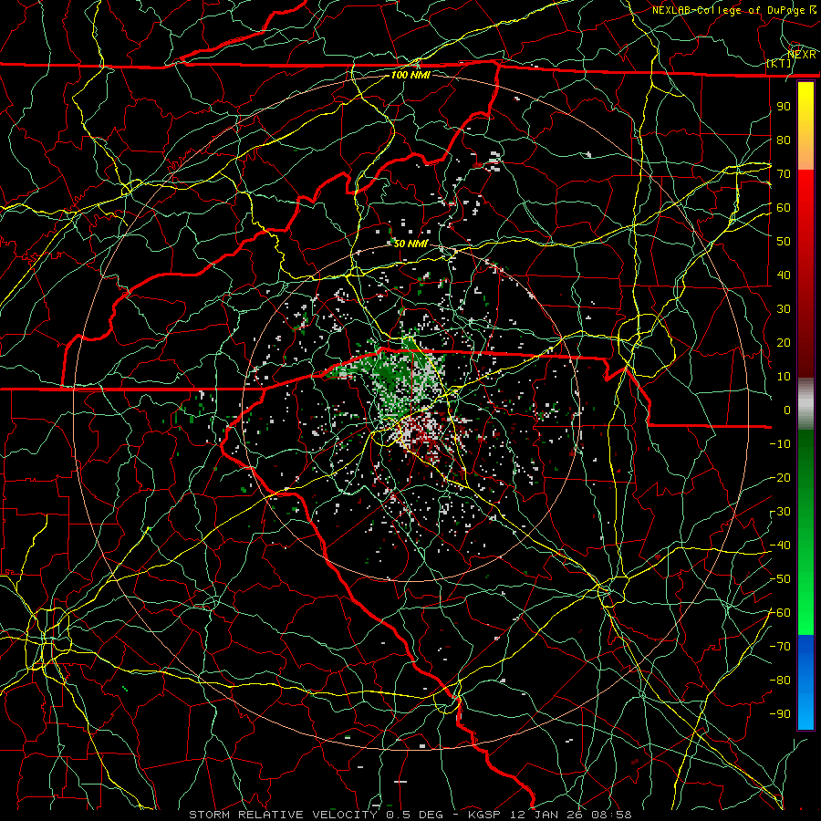Click the '-20' value on color scale

pyautogui.click(x=780, y=477)
